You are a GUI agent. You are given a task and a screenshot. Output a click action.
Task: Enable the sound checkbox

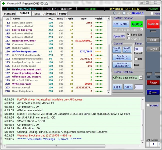[x=148, y=105]
